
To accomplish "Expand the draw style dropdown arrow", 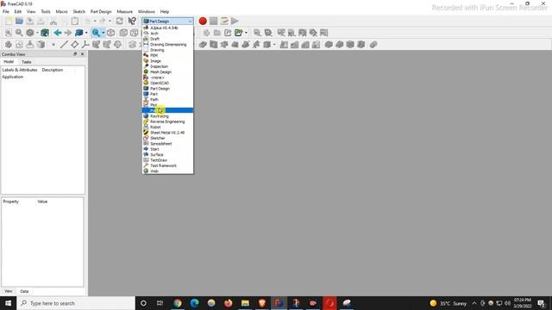I will [37, 33].
